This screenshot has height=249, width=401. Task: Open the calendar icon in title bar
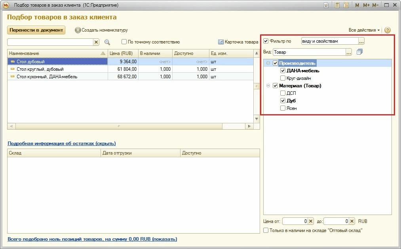click(x=346, y=5)
